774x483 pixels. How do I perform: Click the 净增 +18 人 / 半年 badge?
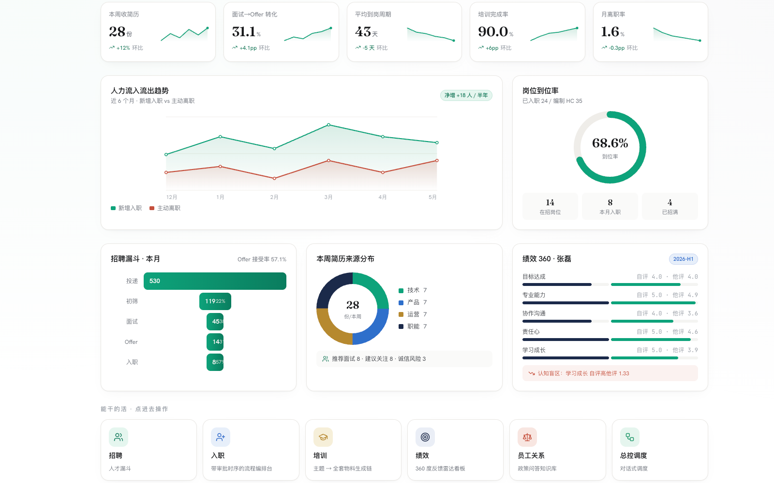466,95
